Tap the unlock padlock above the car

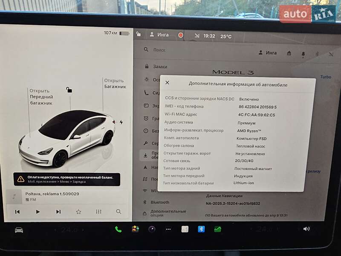click(69, 90)
